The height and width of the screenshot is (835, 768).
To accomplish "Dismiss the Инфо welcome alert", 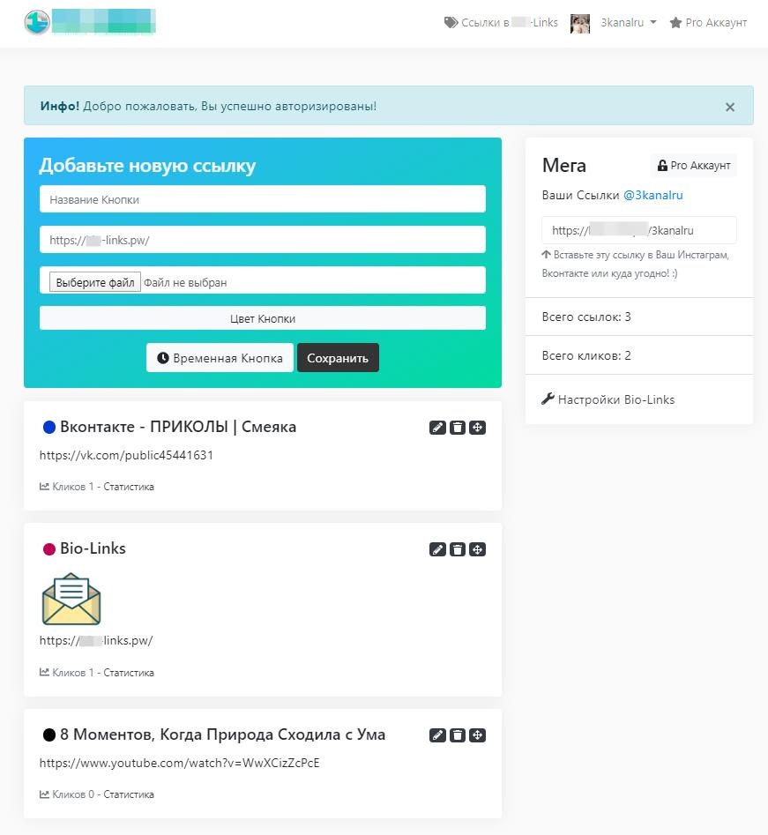I will pos(730,107).
